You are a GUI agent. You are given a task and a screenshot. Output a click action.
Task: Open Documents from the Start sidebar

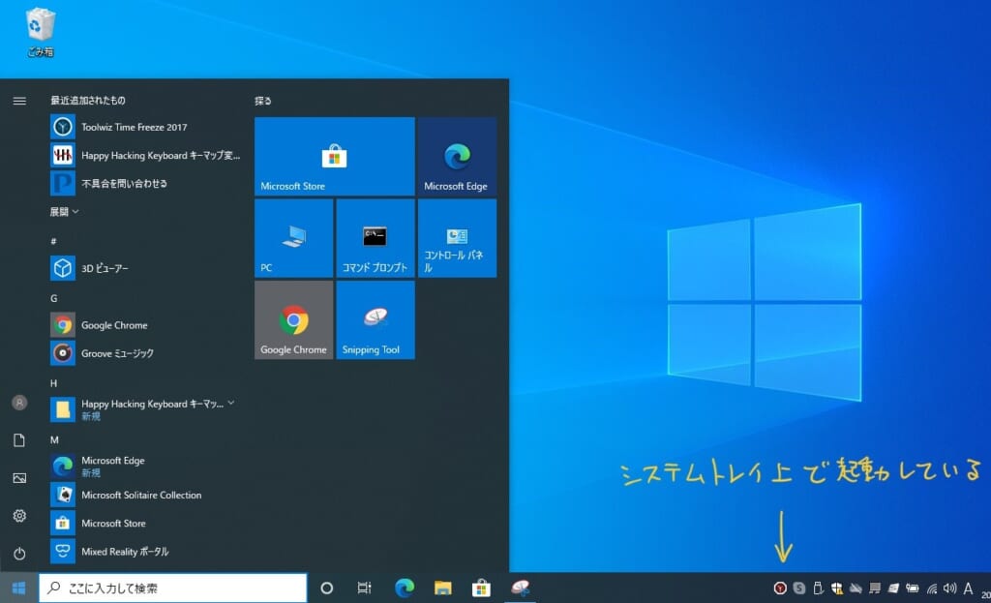coord(19,440)
